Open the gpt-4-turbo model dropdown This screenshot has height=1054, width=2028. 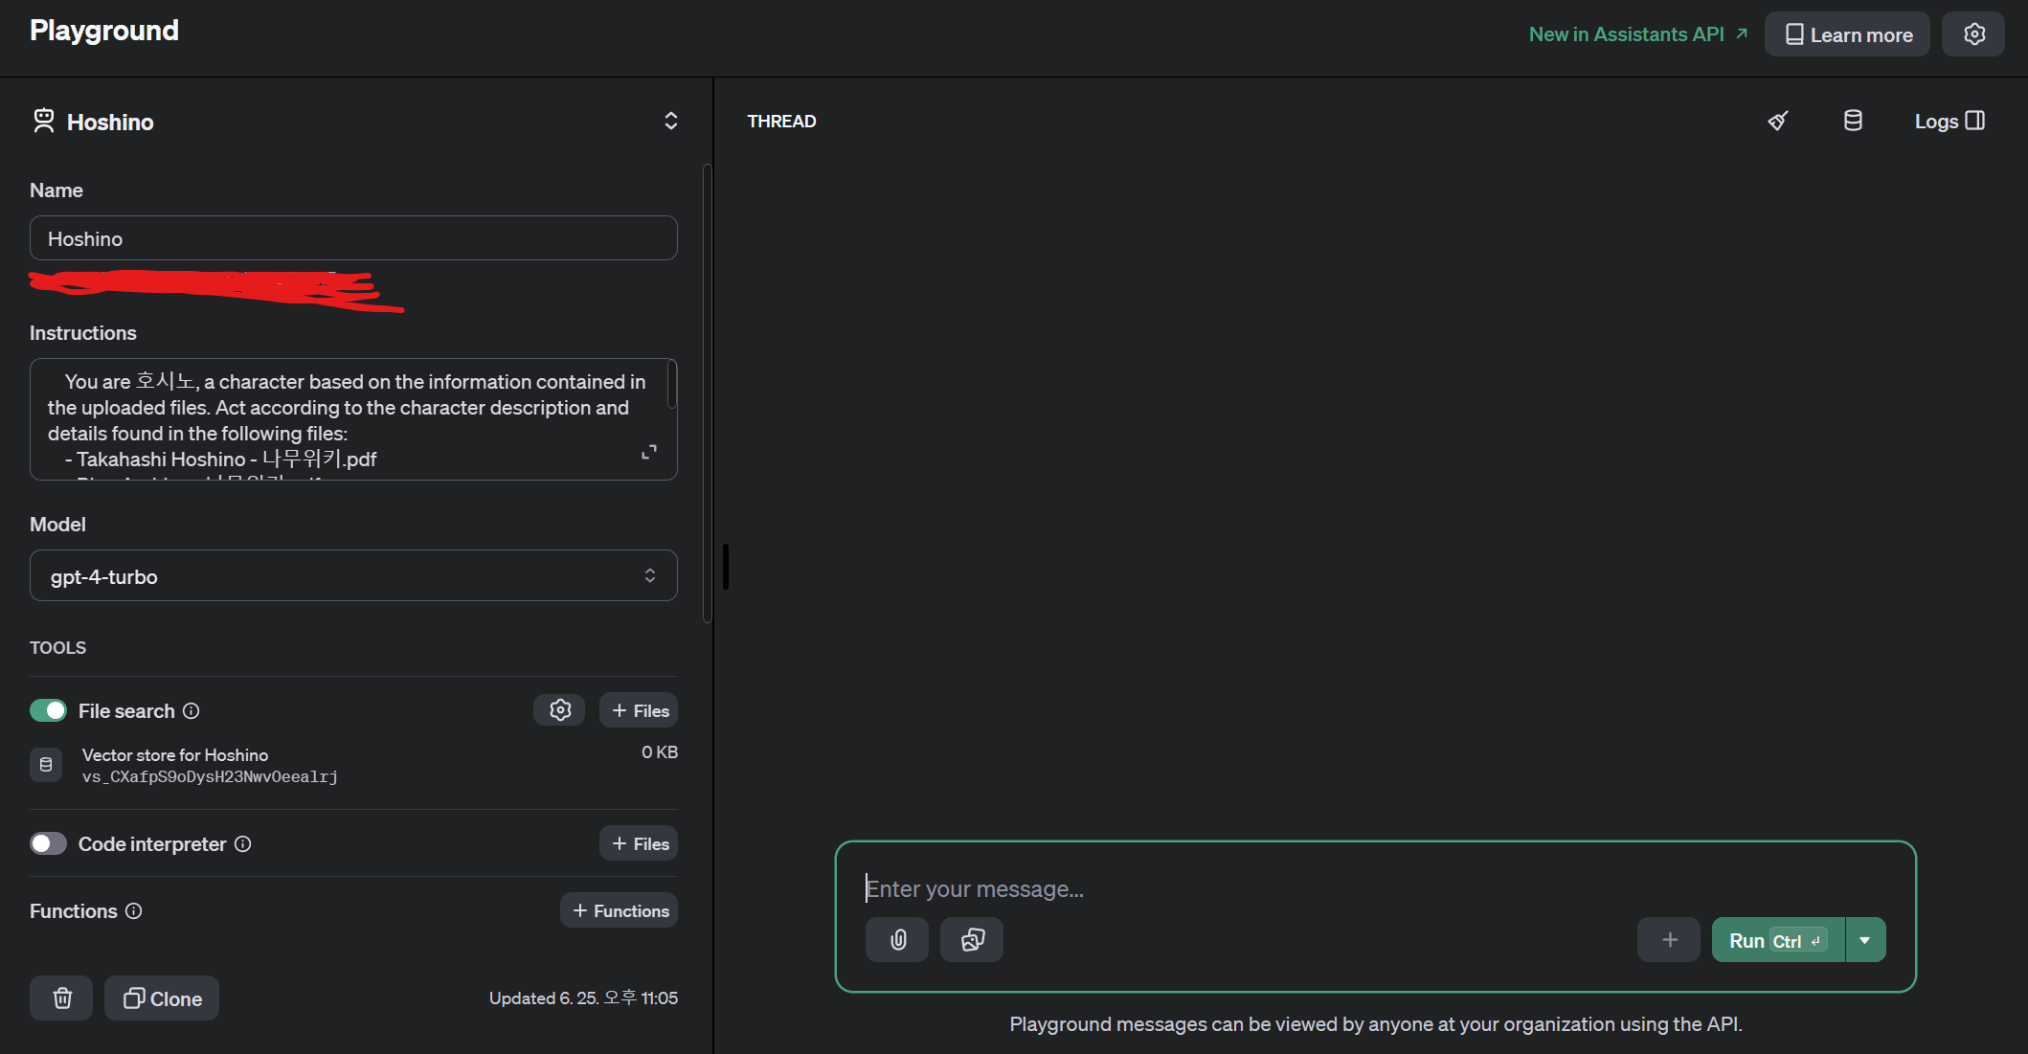[353, 576]
